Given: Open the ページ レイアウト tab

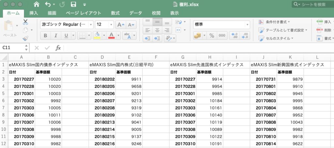Looking at the screenshot, I should [83, 13].
